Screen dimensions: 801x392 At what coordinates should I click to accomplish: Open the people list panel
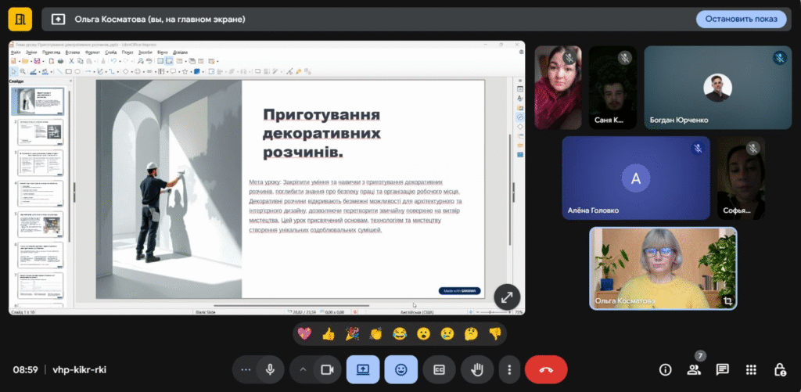pos(694,369)
